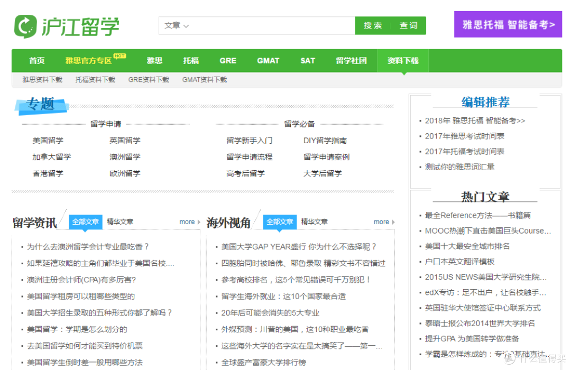Viewport: 571px width, 370px height.
Task: Open article 美国留学：学期是怎么划分的
Action: [77, 330]
